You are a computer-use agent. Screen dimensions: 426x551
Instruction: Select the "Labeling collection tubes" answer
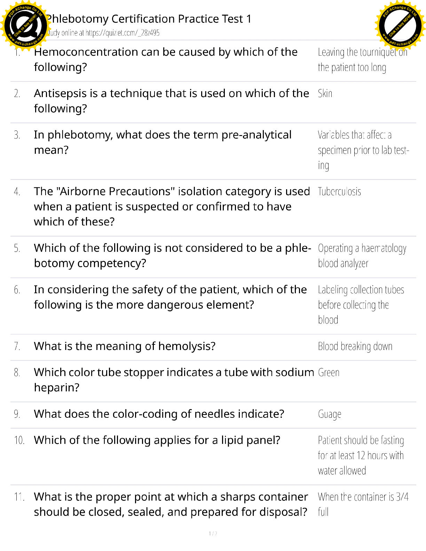(361, 305)
